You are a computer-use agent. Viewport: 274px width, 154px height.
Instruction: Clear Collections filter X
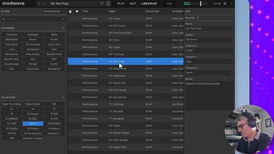click(x=63, y=98)
